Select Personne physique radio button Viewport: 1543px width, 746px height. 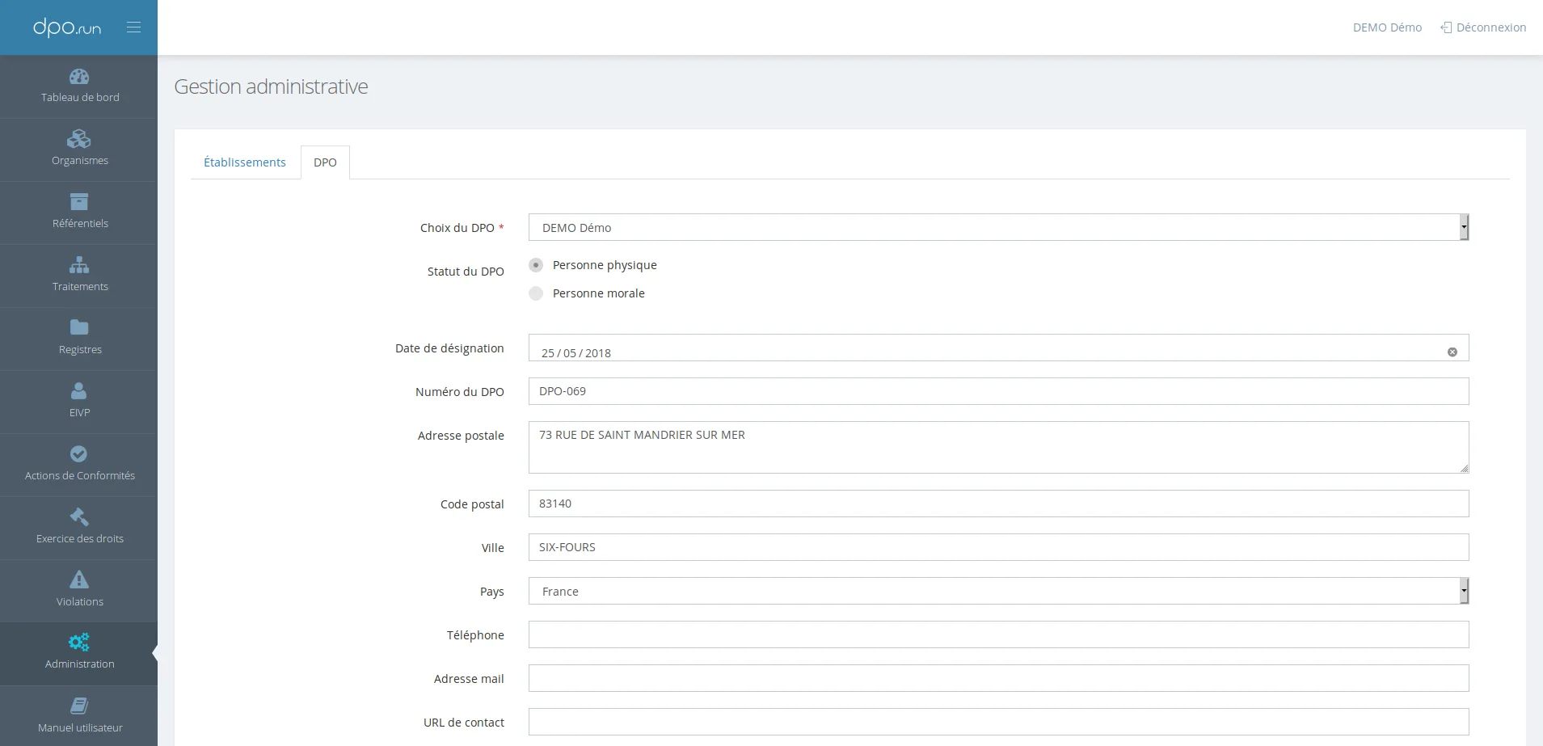(536, 265)
